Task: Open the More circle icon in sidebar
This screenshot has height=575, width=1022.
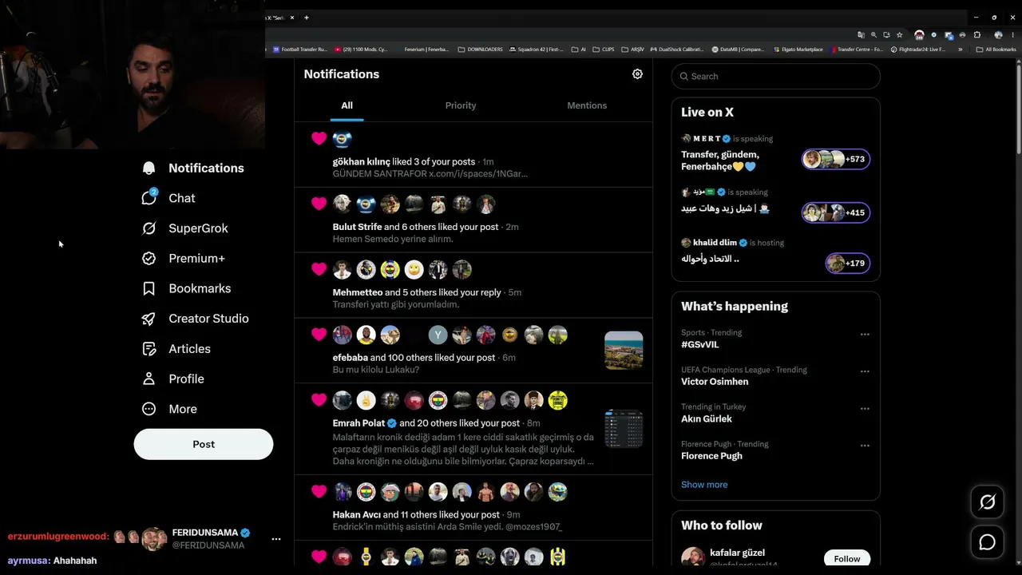Action: [x=149, y=409]
